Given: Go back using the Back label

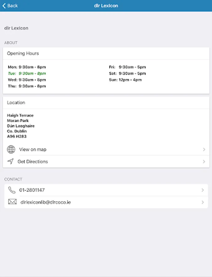Looking at the screenshot, I should [13, 6].
